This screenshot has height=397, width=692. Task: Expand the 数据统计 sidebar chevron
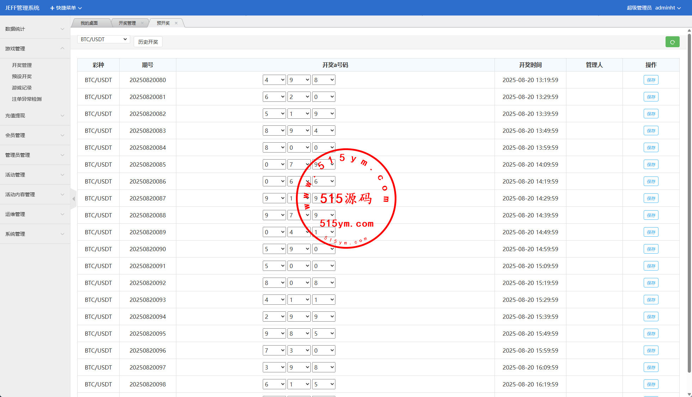click(x=62, y=29)
